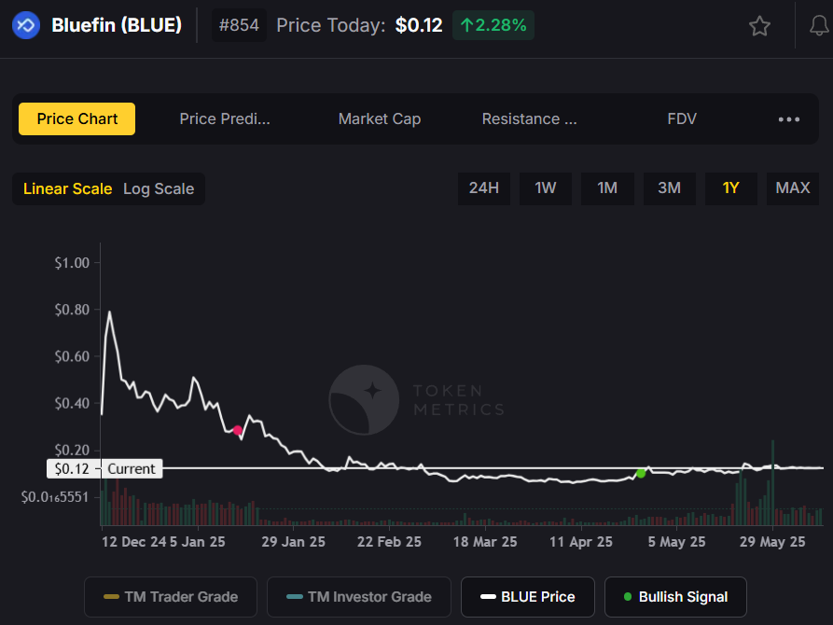Open the FDV tab
The image size is (833, 625).
coord(682,118)
